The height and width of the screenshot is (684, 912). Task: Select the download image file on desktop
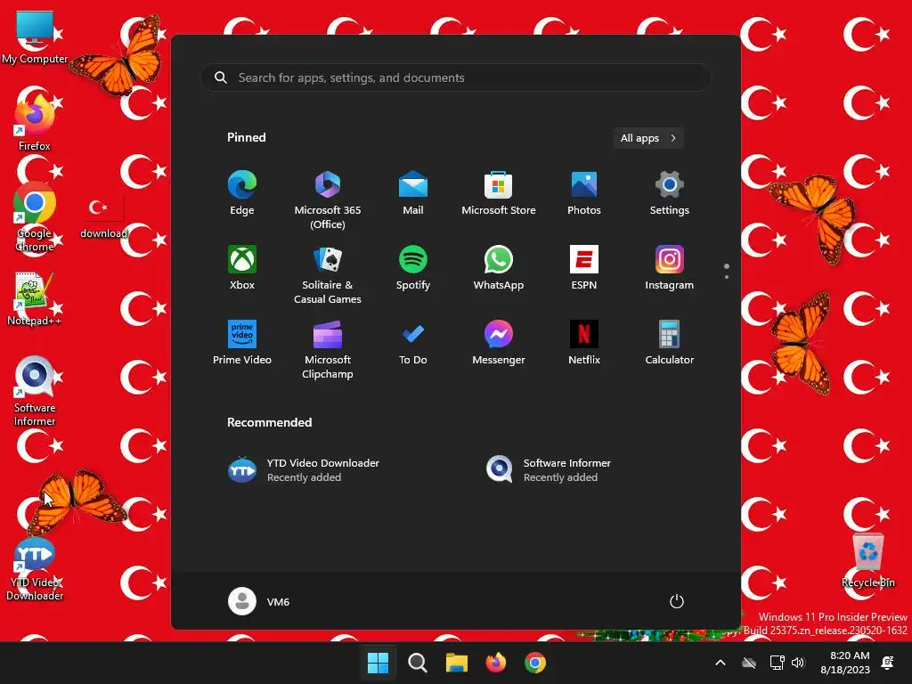coord(103,217)
